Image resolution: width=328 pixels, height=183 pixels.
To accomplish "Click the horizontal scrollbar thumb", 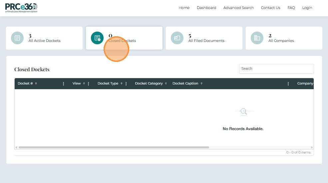I will click(114, 147).
